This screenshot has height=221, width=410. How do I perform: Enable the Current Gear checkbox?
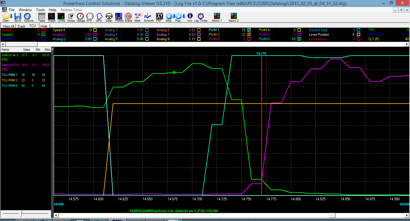(358, 39)
